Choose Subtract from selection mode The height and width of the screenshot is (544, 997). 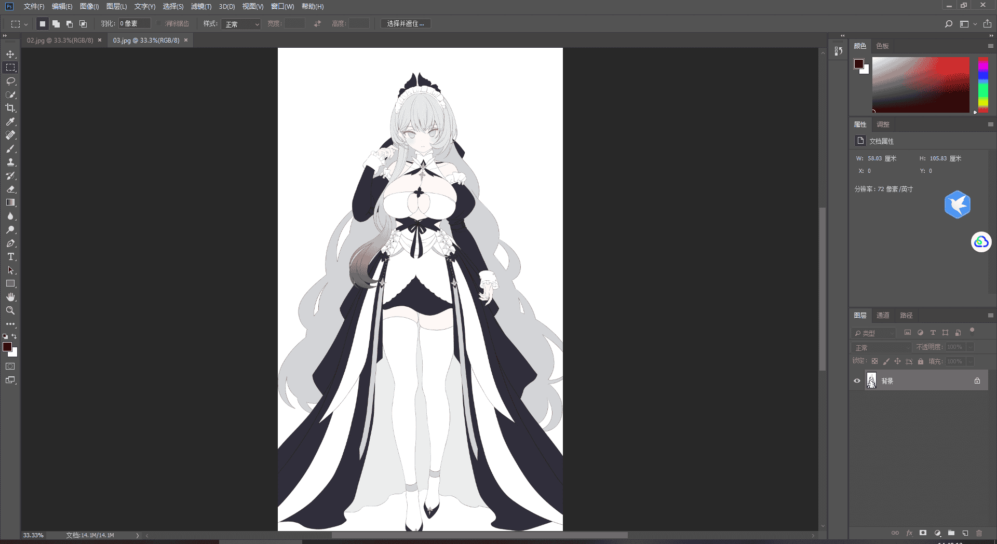[x=70, y=24]
